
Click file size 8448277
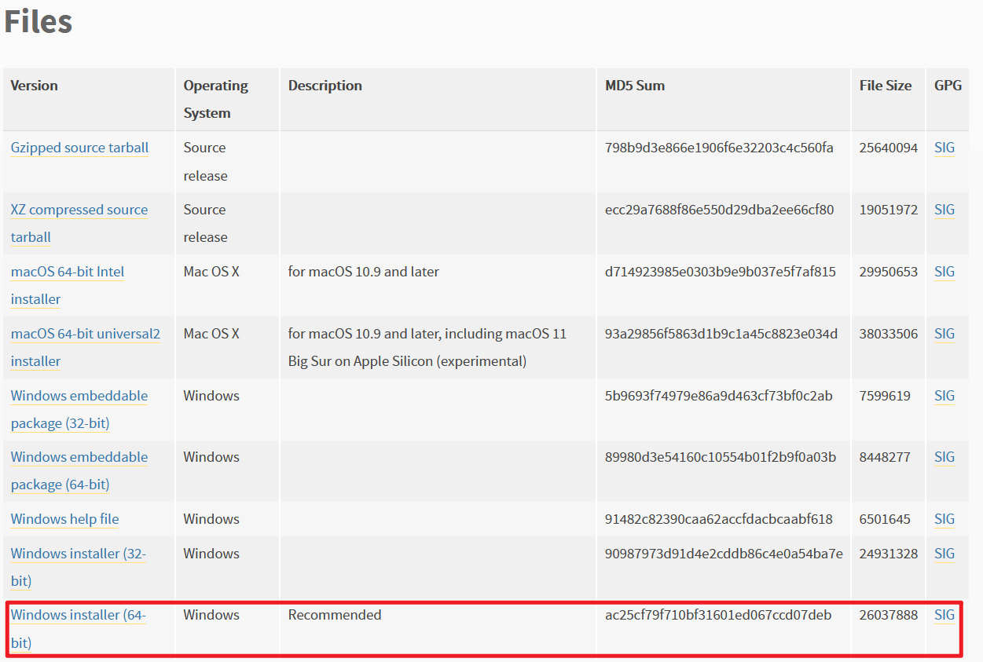[x=886, y=457]
